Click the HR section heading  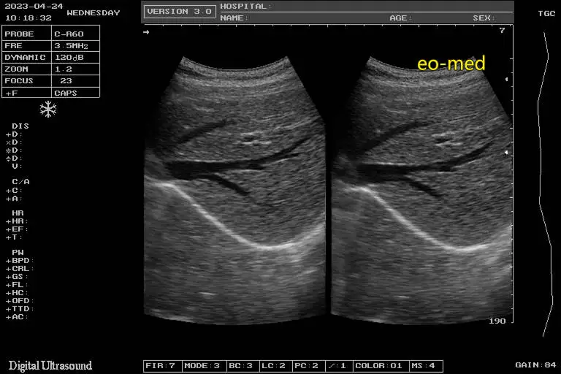18,213
